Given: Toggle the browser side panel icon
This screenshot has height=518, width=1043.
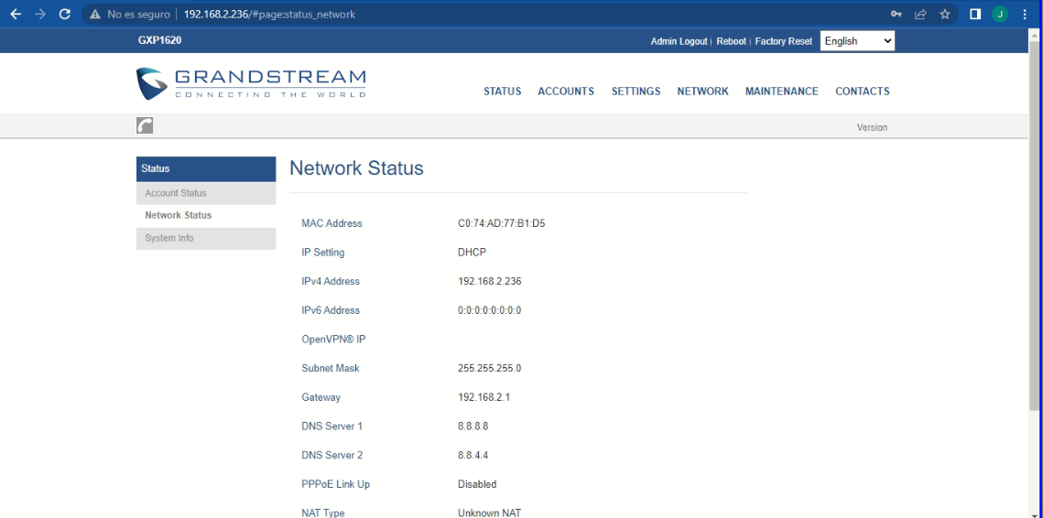Looking at the screenshot, I should [x=975, y=15].
